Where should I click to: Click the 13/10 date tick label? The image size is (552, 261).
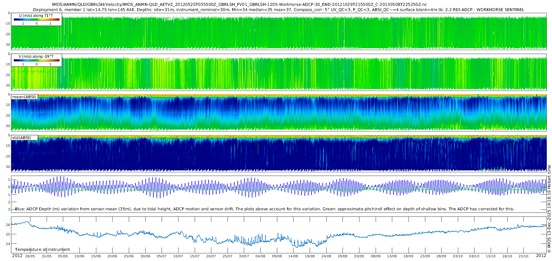click(x=491, y=256)
